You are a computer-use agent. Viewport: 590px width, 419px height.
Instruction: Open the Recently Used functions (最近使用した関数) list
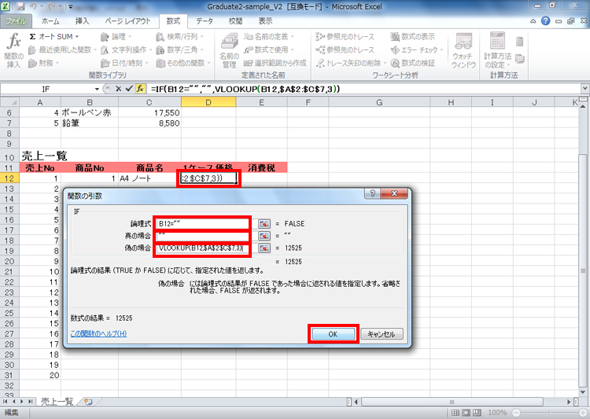point(62,50)
